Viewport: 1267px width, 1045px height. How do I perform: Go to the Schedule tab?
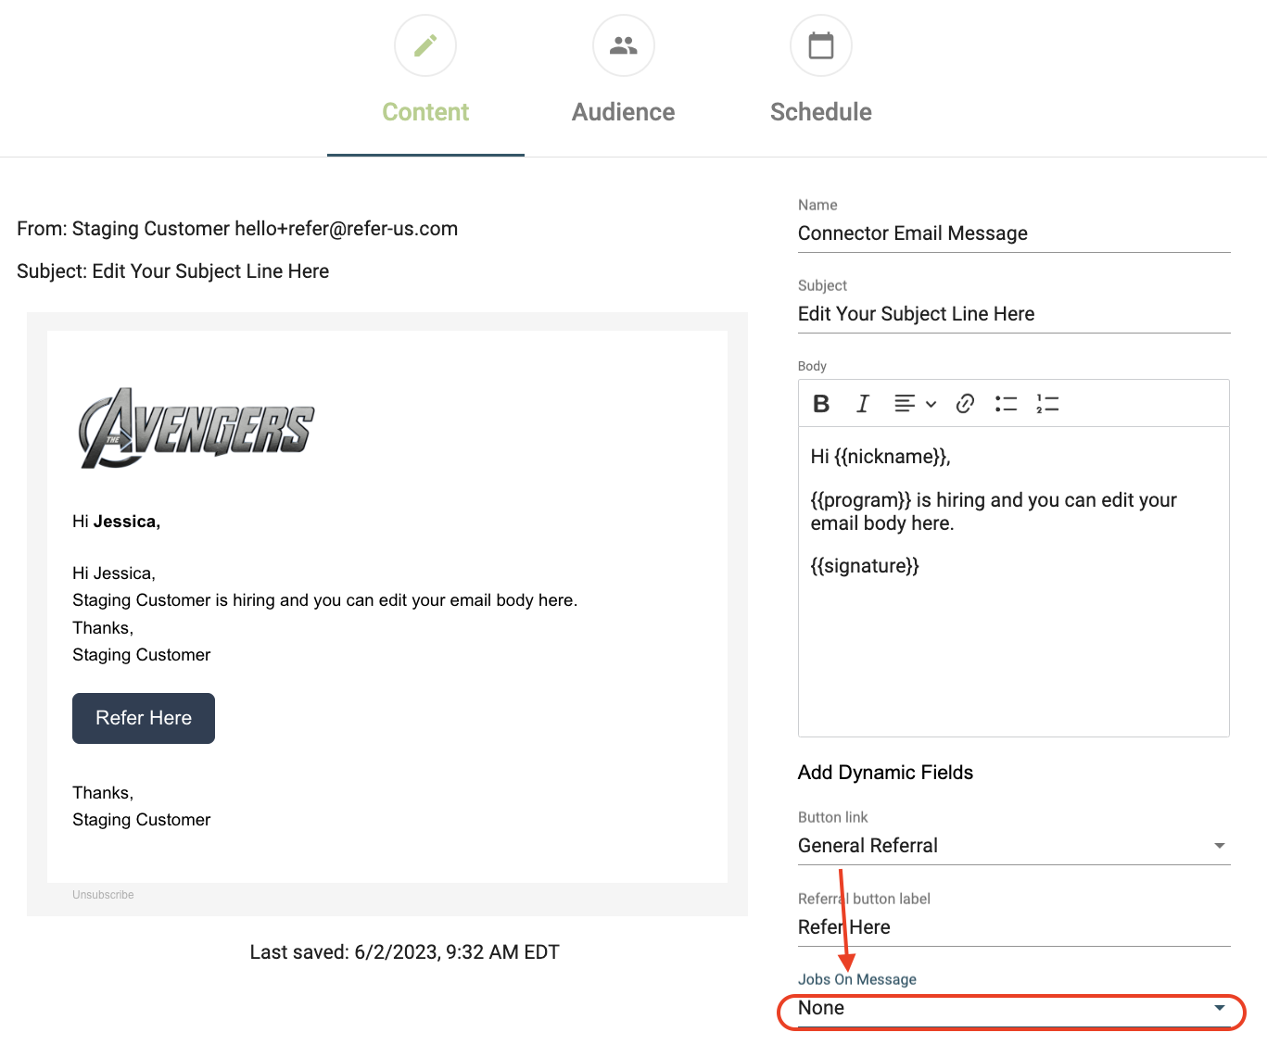click(x=821, y=112)
